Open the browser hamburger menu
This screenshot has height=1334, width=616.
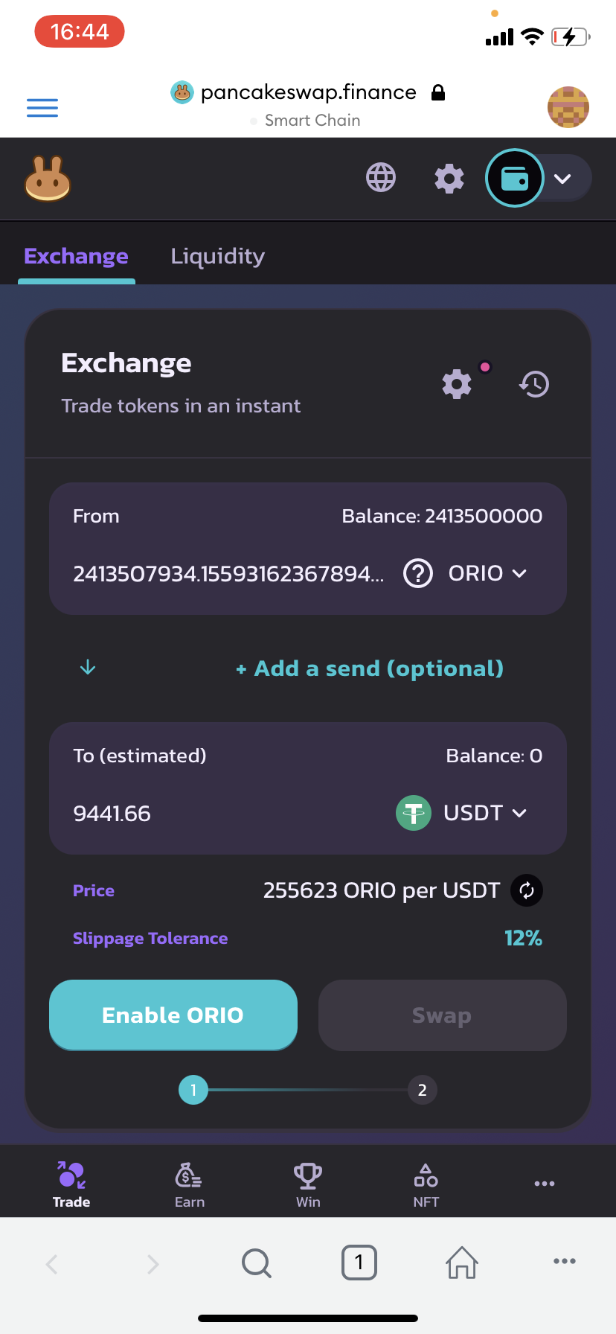tap(42, 108)
